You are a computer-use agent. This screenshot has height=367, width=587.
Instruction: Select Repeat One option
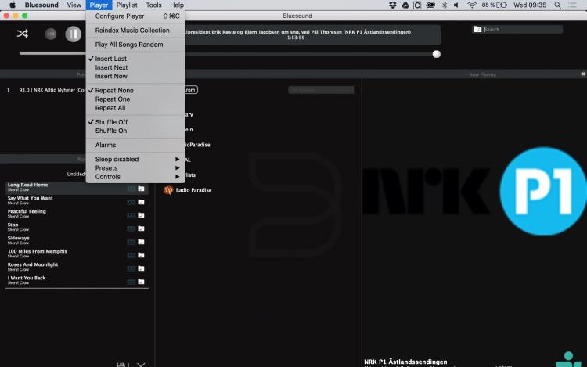point(135,99)
